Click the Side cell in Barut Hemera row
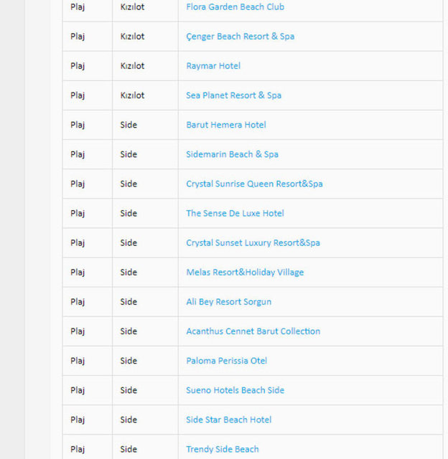This screenshot has height=459, width=448. [x=129, y=125]
